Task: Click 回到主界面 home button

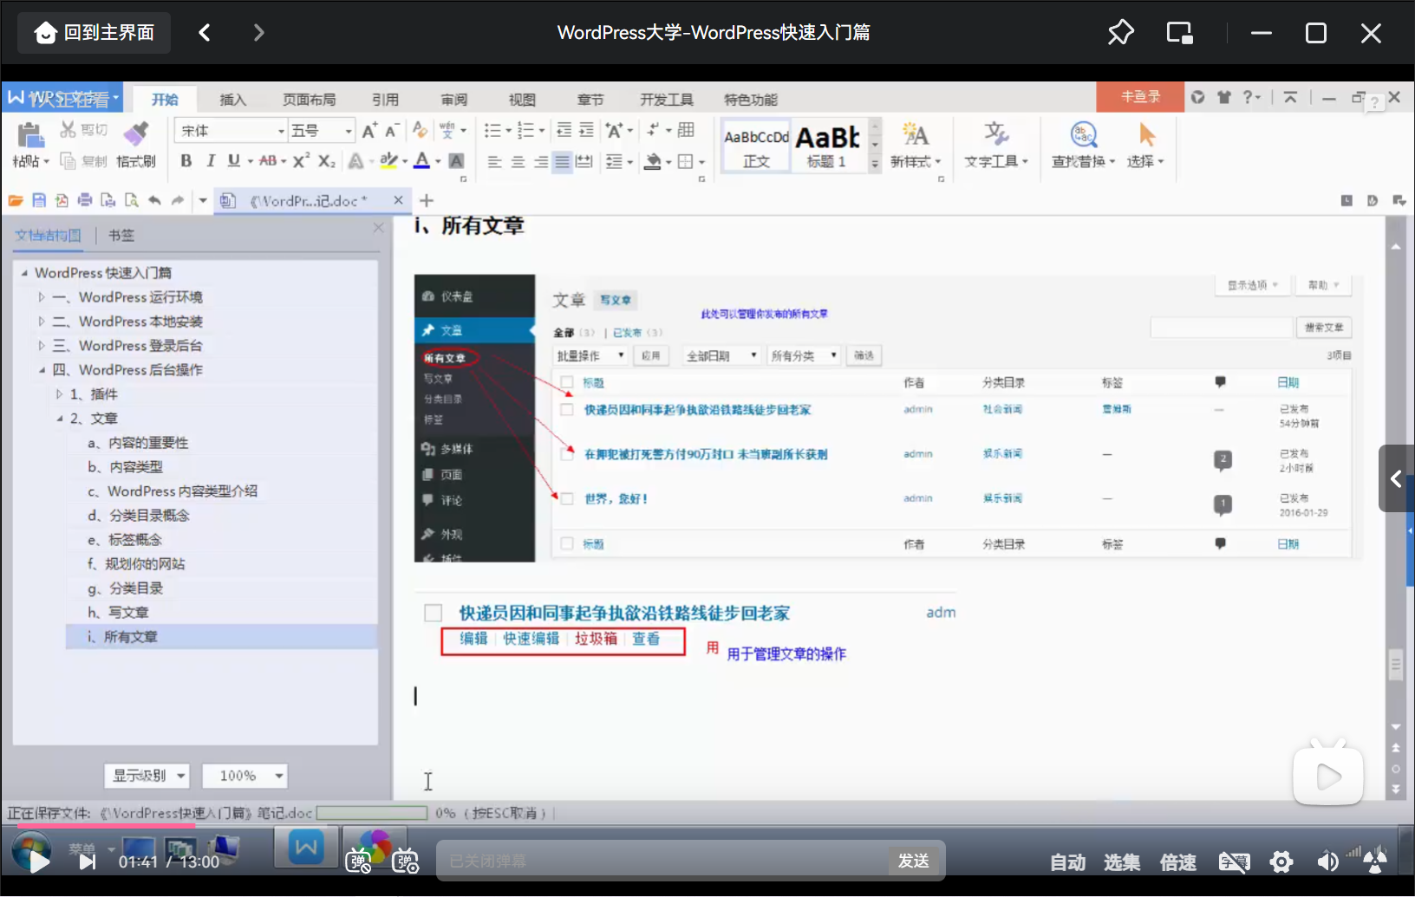Action: pyautogui.click(x=95, y=33)
